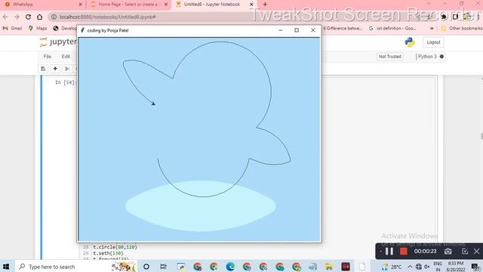The image size is (483, 272).
Task: Open the Edit menu in Jupyter
Action: pos(66,57)
